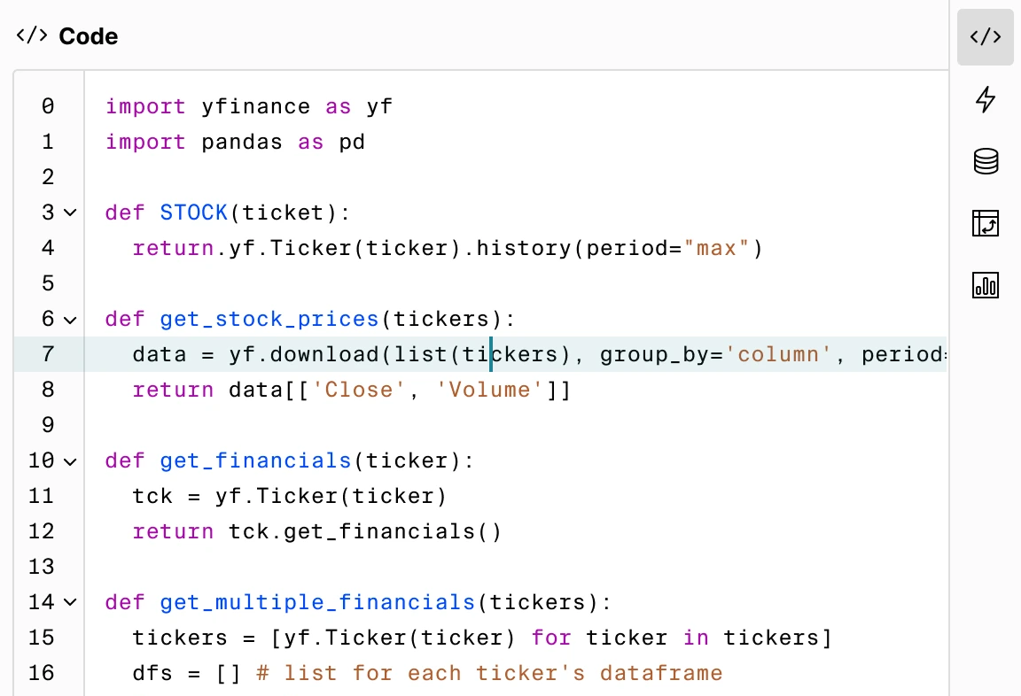Click the Code panel heading text

[88, 36]
